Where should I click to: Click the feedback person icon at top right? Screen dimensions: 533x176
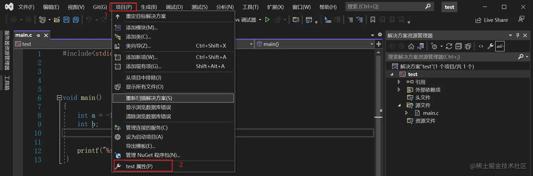(521, 20)
